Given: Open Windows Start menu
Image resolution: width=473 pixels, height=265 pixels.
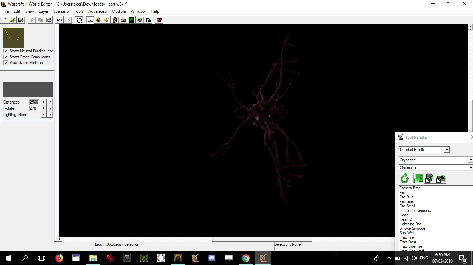Looking at the screenshot, I should tap(8, 258).
